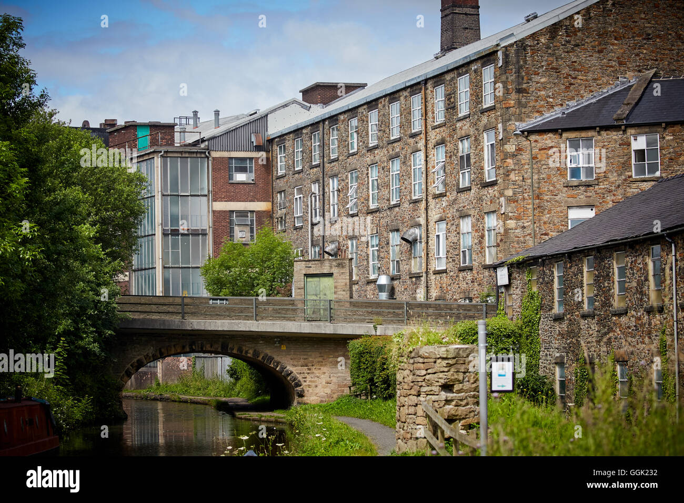Image resolution: width=684 pixels, height=503 pixels.
Task: Click the alamy logo in bottom bar
Action: [53, 479]
